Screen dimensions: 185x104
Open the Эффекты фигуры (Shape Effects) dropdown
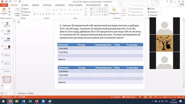(136, 15)
